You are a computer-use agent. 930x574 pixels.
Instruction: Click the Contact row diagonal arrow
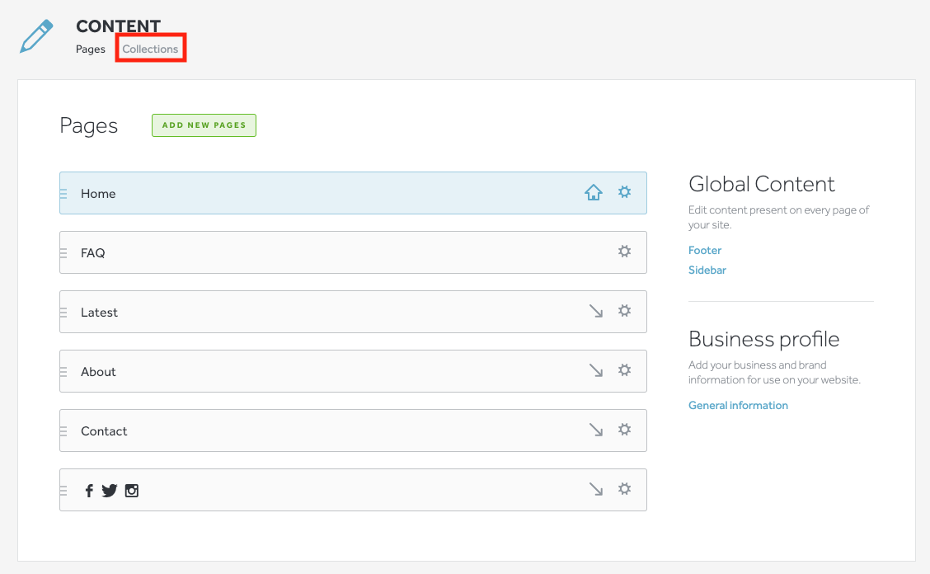click(x=596, y=430)
